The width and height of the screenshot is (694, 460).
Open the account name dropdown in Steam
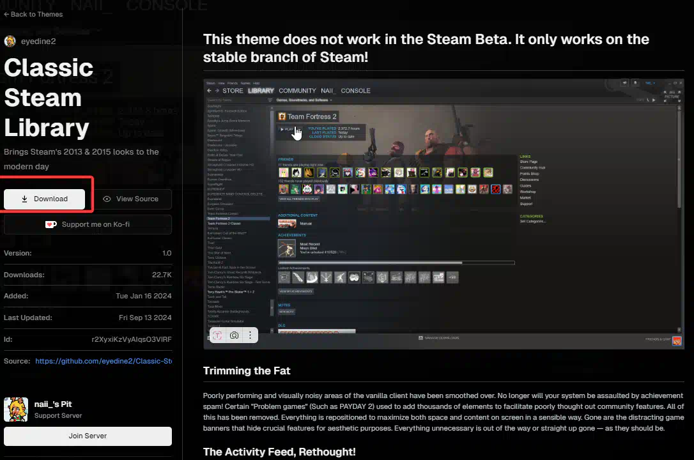(650, 82)
